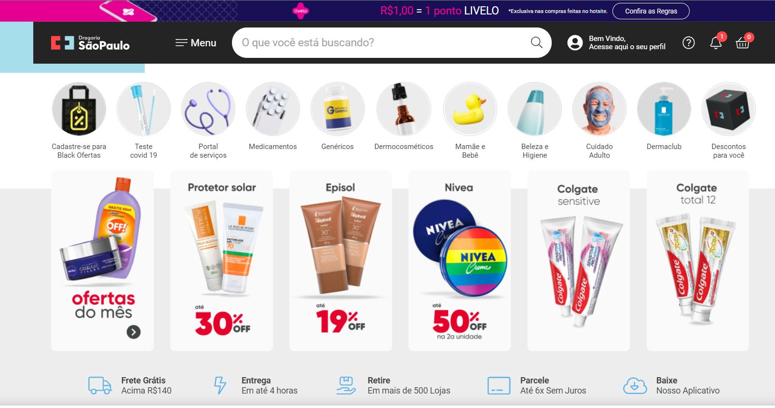Click Baixe Nosso Aplicativo link
775x408 pixels.
point(672,386)
